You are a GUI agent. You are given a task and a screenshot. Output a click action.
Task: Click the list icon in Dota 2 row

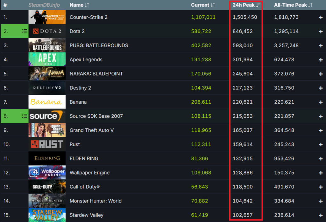(x=25, y=31)
